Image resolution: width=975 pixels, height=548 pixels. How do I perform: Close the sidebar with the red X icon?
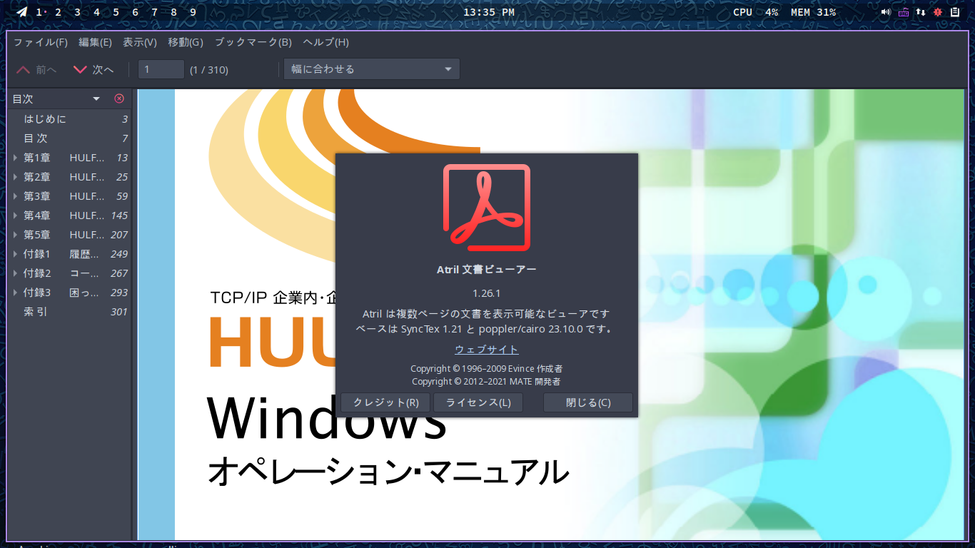coord(119,98)
